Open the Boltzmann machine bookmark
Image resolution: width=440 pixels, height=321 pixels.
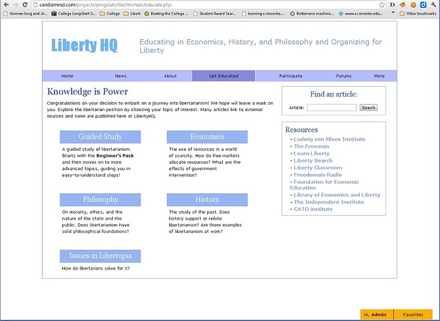[312, 13]
